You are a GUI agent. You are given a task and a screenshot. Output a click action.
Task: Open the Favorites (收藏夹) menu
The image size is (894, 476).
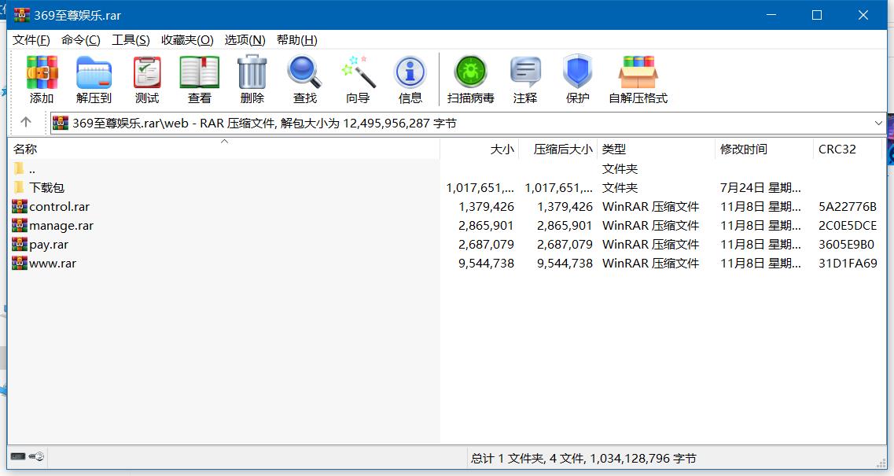187,40
